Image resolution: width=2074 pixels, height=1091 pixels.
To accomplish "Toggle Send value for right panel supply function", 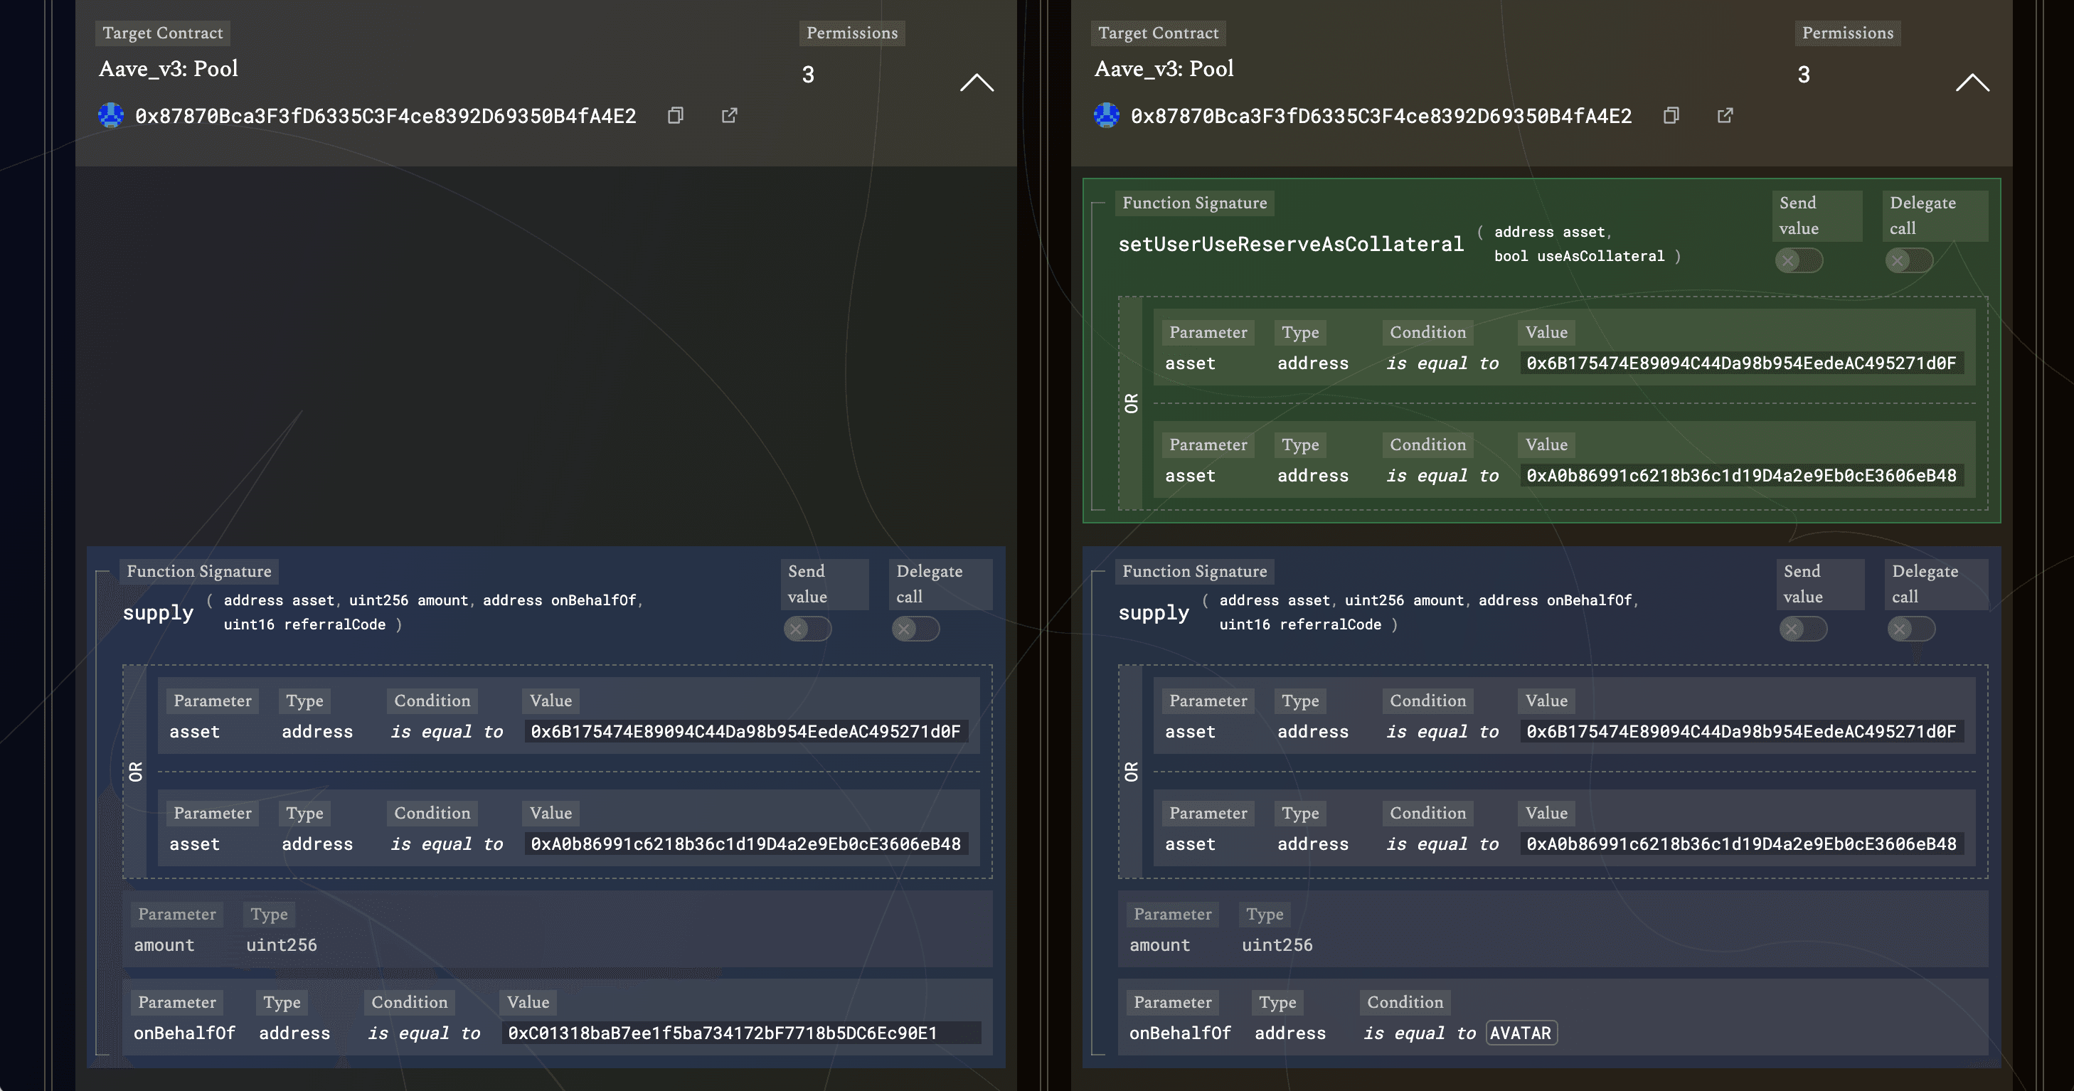I will pyautogui.click(x=1804, y=629).
